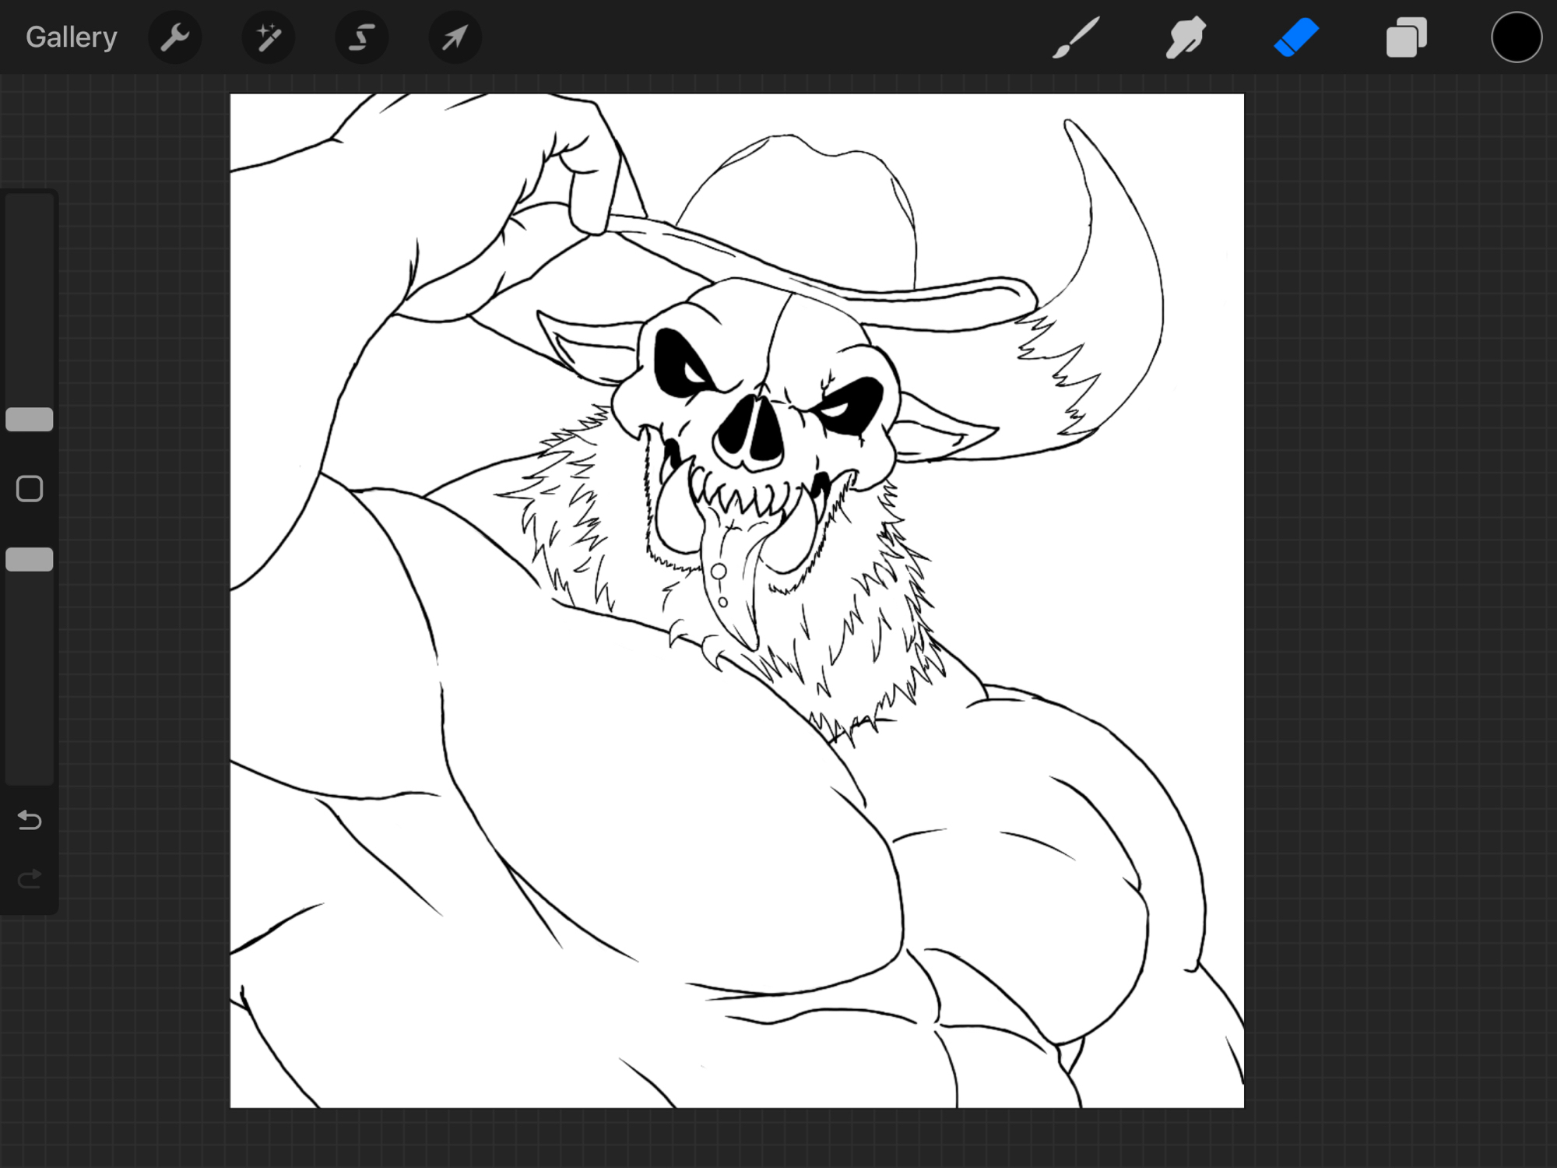1557x1168 pixels.
Task: Activate the Selection S-shaped tool
Action: click(361, 37)
